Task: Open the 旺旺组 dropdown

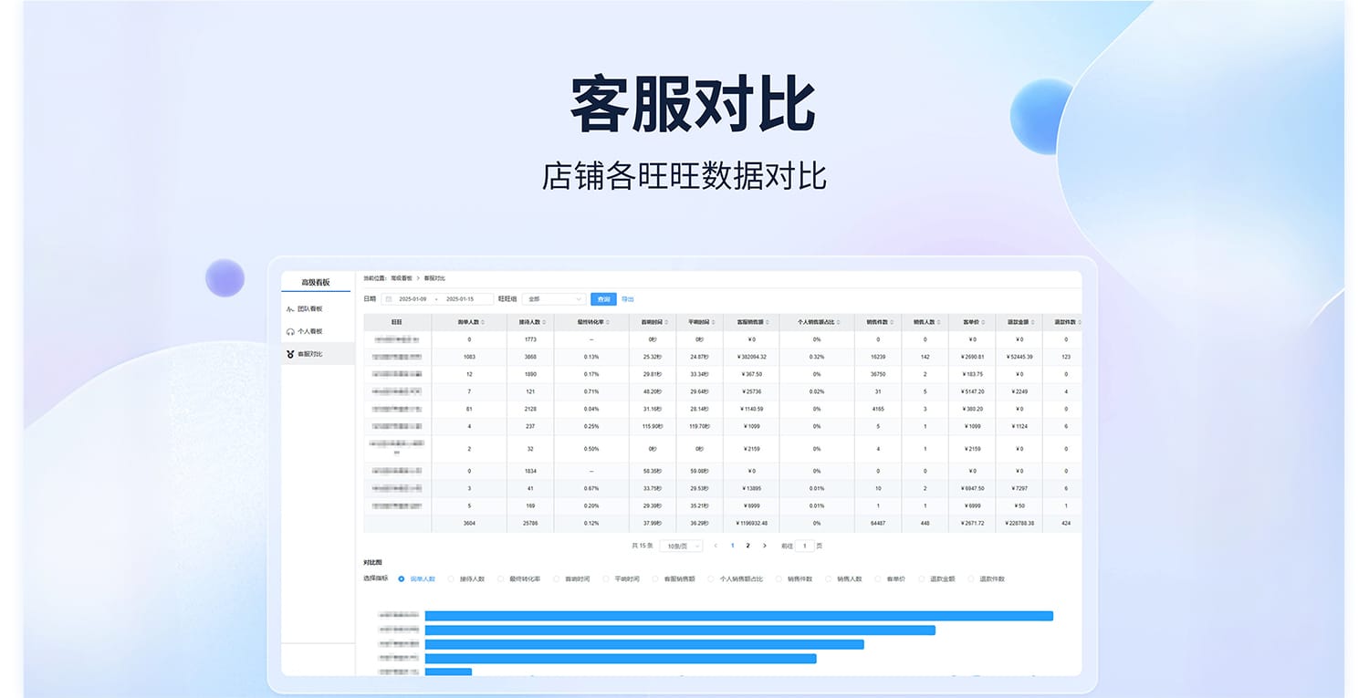Action: click(554, 299)
